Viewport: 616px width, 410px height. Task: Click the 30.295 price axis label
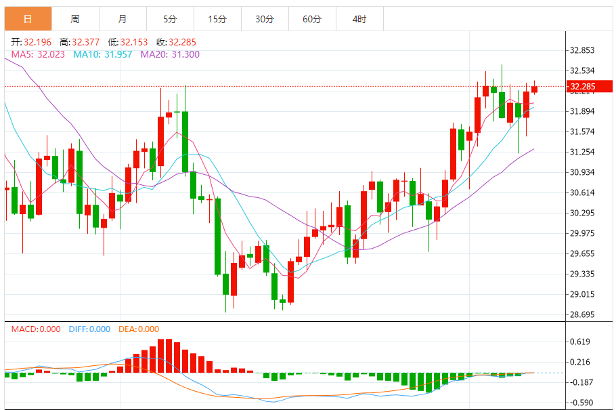[x=582, y=213]
